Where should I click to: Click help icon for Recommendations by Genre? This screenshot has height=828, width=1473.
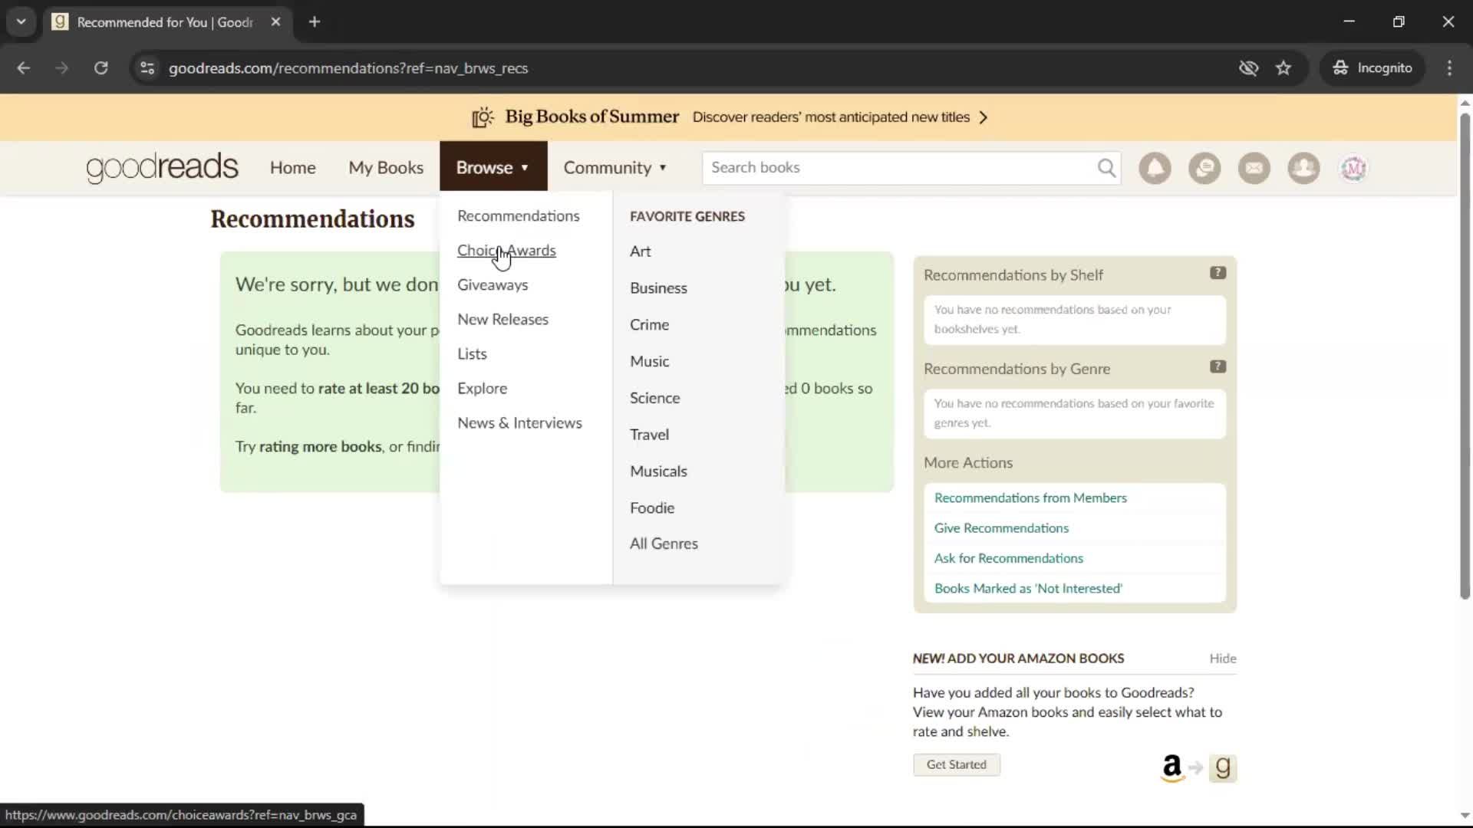1218,366
